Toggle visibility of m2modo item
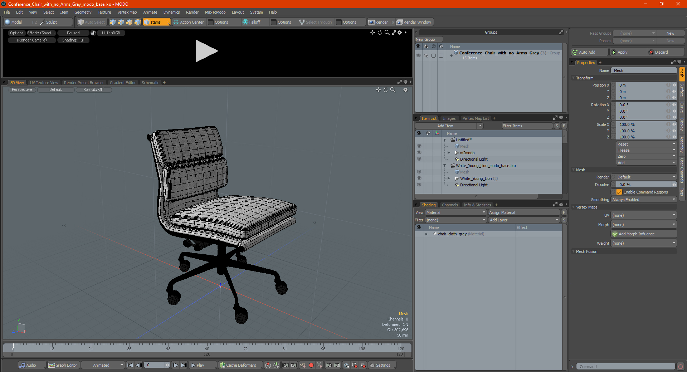This screenshot has height=372, width=687. click(x=419, y=153)
